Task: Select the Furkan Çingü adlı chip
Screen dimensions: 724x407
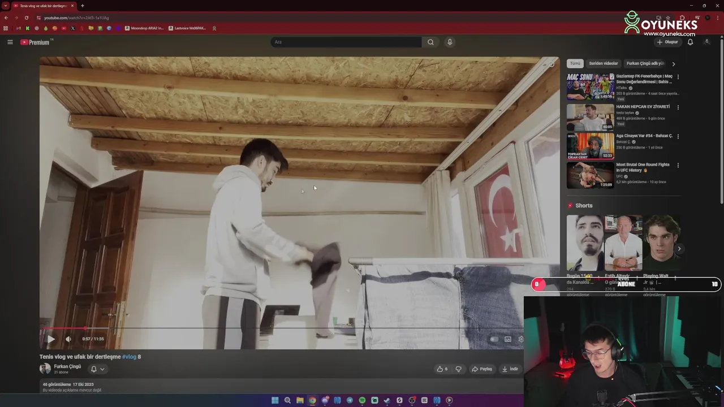Action: 645,64
